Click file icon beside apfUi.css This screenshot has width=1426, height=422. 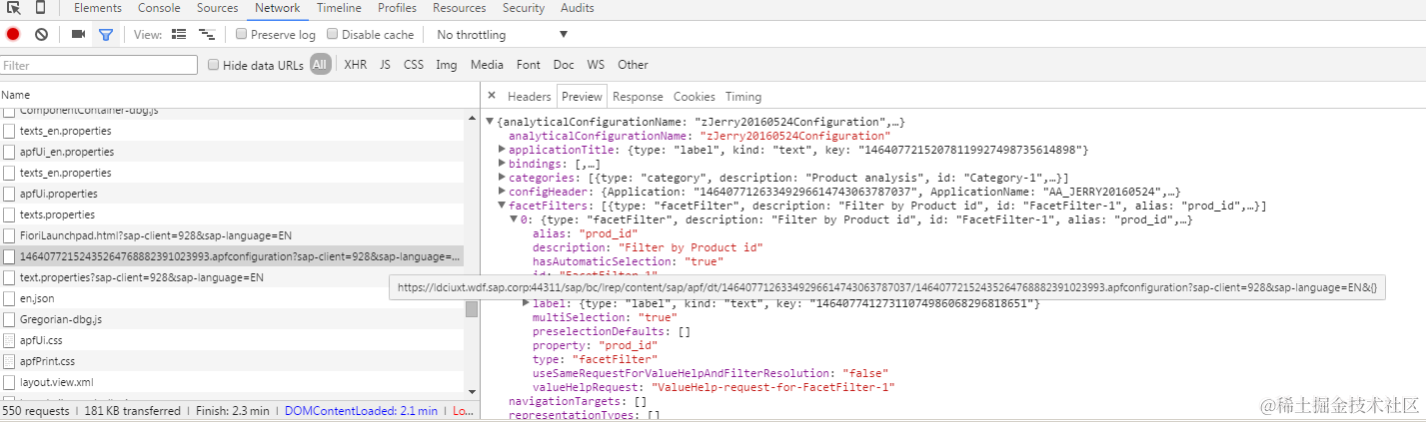[9, 340]
